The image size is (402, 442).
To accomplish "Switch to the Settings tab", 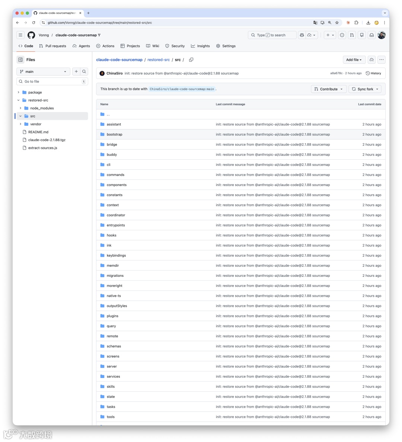I will coord(226,46).
